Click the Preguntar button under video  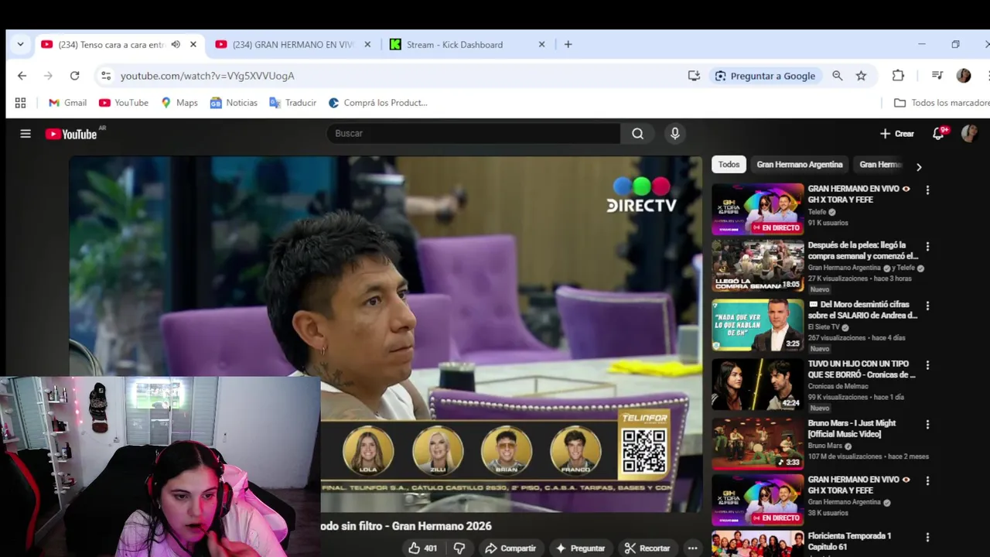[580, 548]
